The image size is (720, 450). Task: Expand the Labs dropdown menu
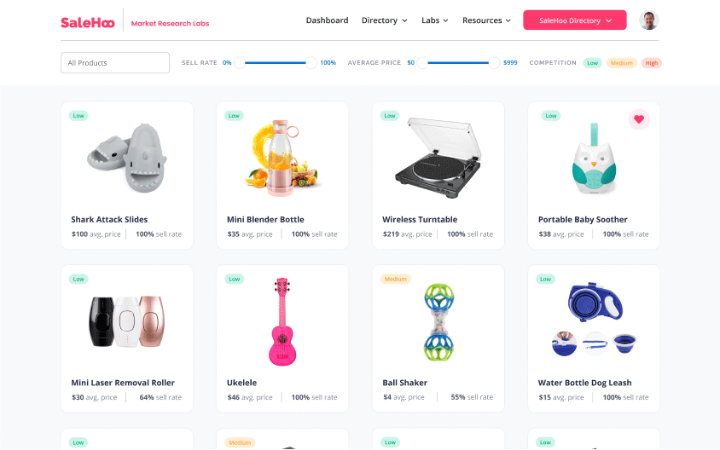(x=435, y=20)
